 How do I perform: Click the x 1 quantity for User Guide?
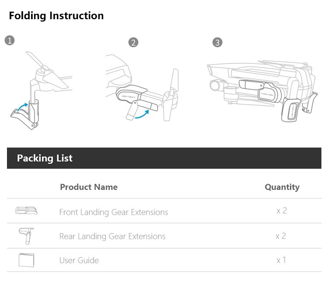click(x=281, y=260)
